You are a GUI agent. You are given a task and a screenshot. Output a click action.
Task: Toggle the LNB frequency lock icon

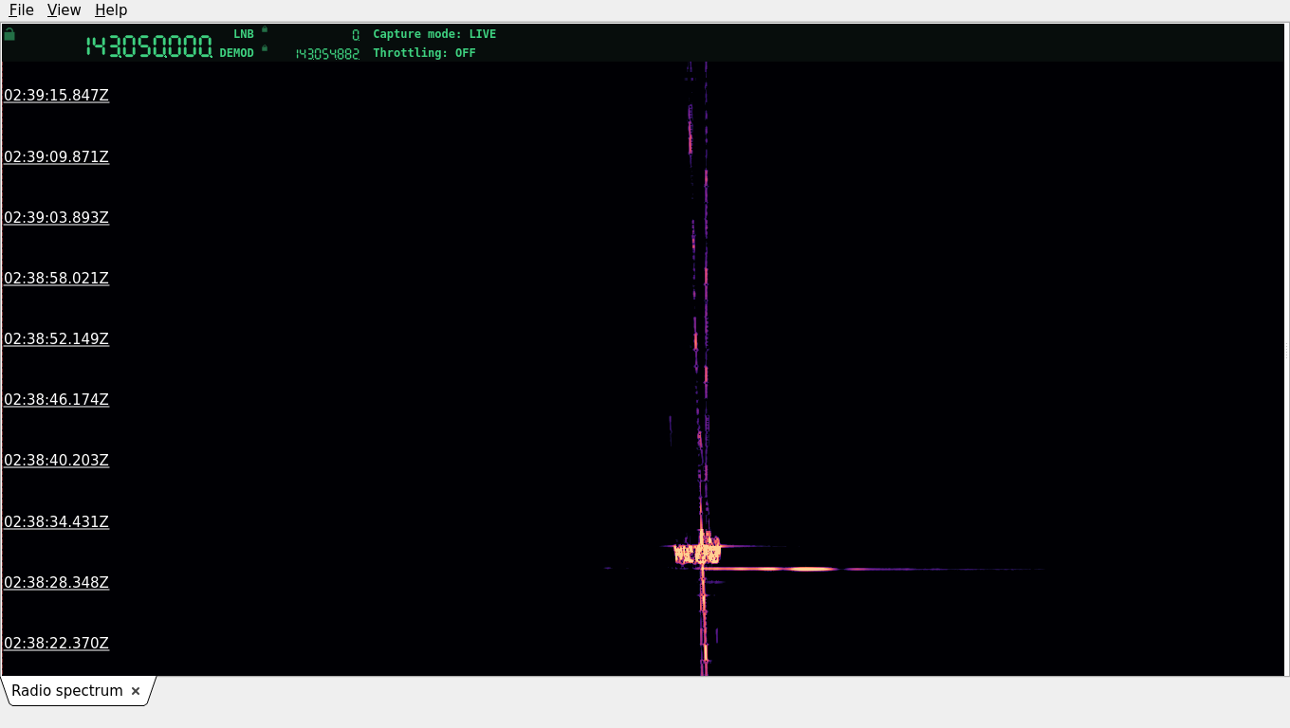265,29
